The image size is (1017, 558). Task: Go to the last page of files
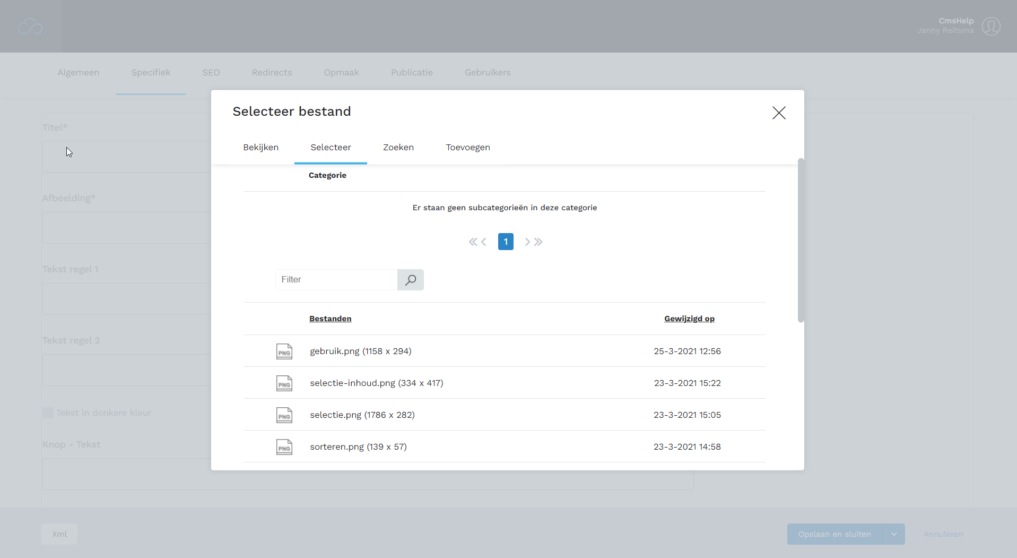539,242
